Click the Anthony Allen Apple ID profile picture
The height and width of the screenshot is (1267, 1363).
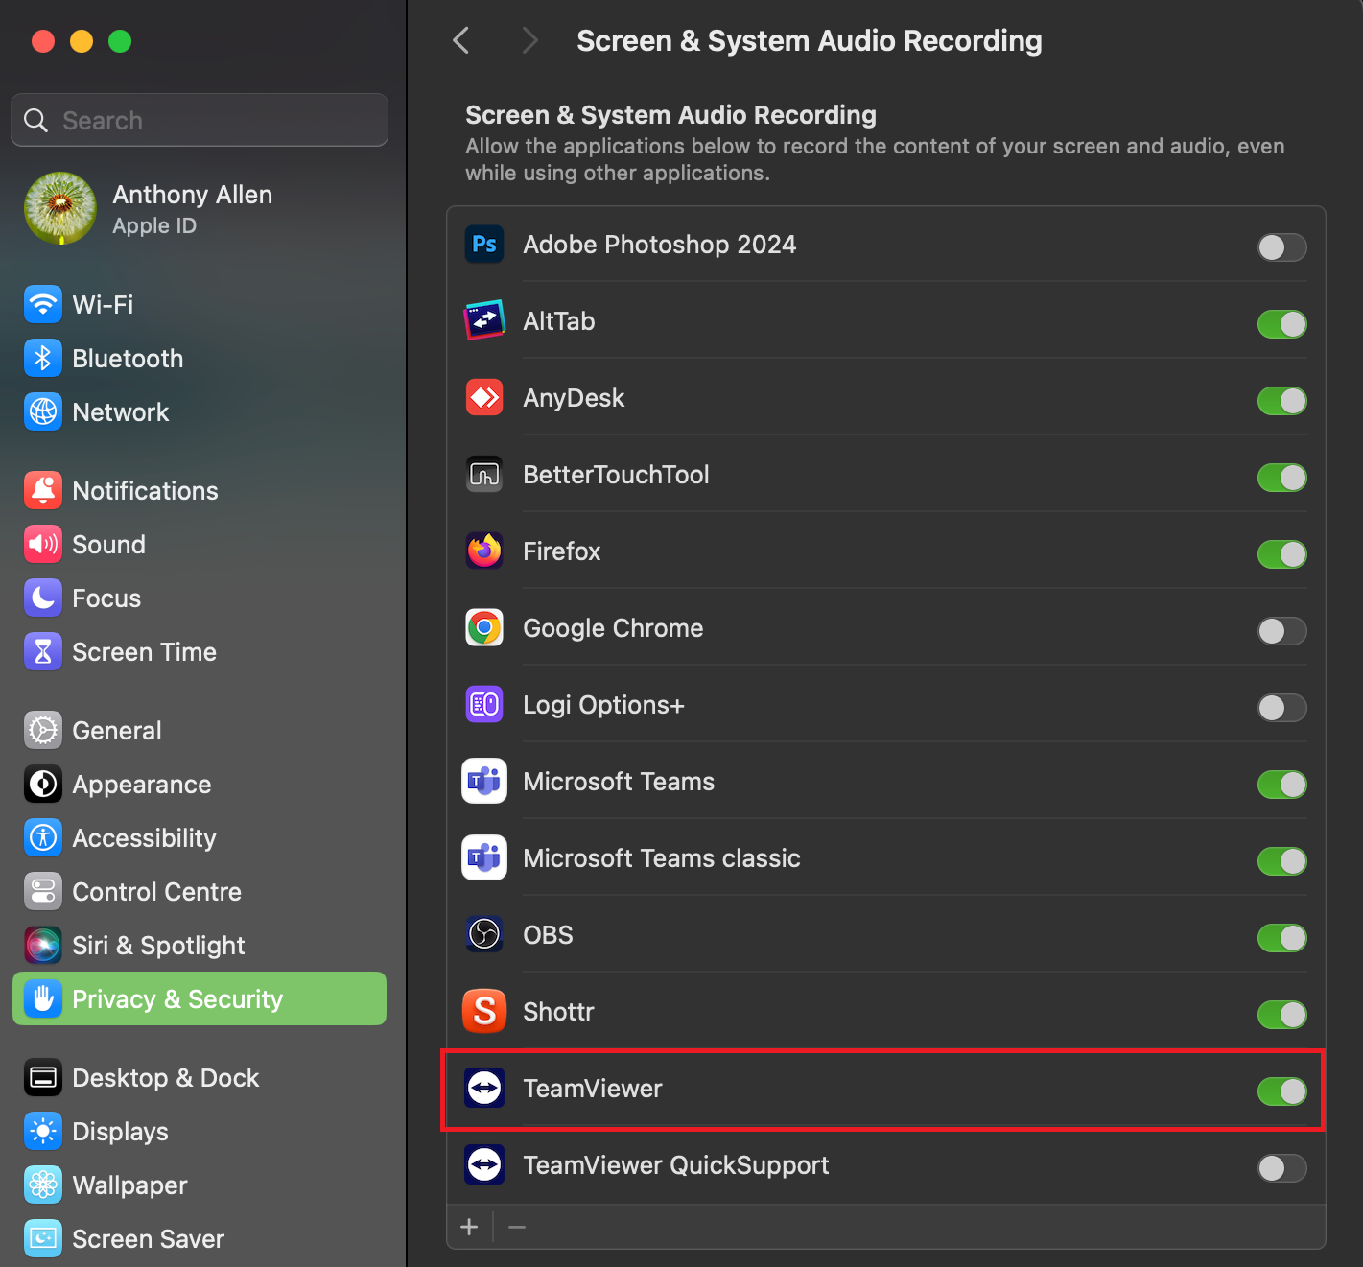click(x=59, y=208)
